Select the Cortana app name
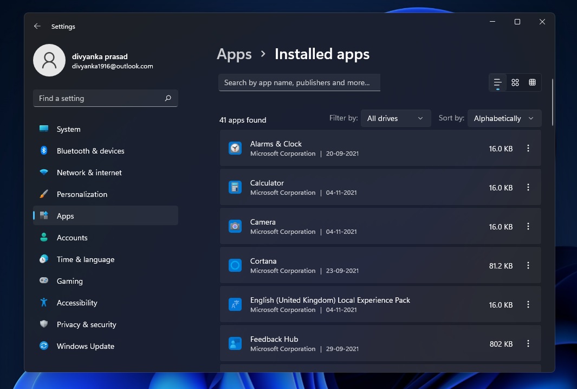Screen dimensions: 577x389 [x=263, y=261]
